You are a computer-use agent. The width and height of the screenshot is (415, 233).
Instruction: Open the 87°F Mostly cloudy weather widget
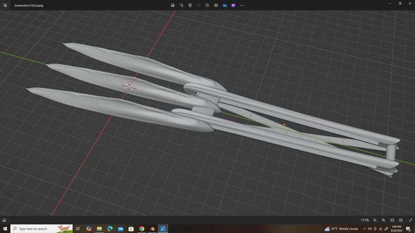pos(341,228)
